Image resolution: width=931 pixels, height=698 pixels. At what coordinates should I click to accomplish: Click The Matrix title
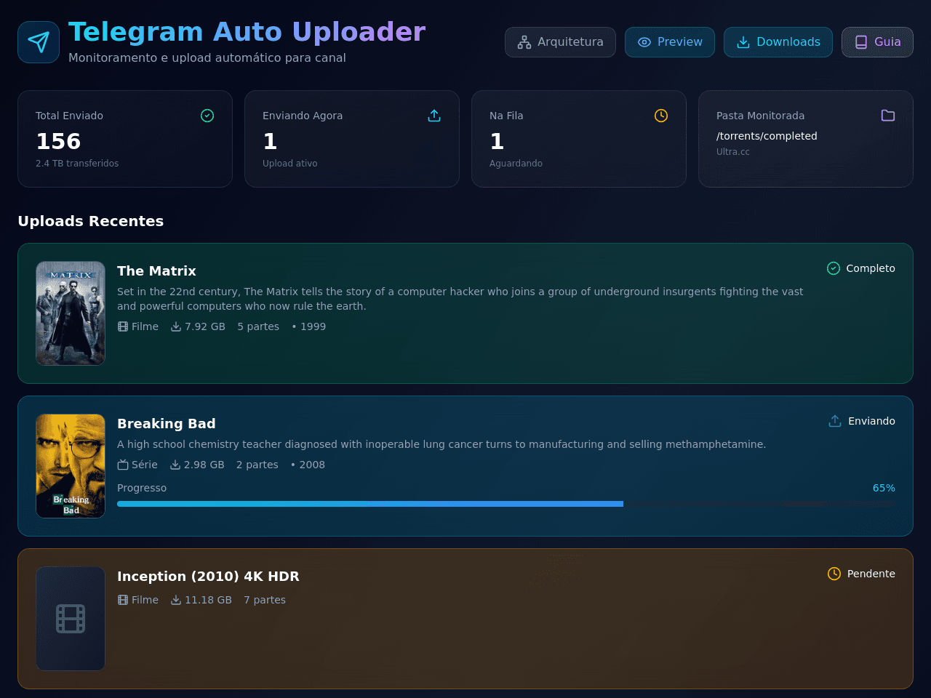pos(156,270)
